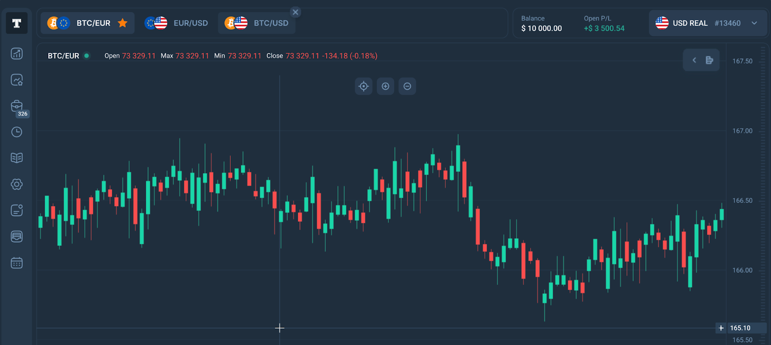
Task: Zoom in the chart with plus button
Action: [x=385, y=86]
